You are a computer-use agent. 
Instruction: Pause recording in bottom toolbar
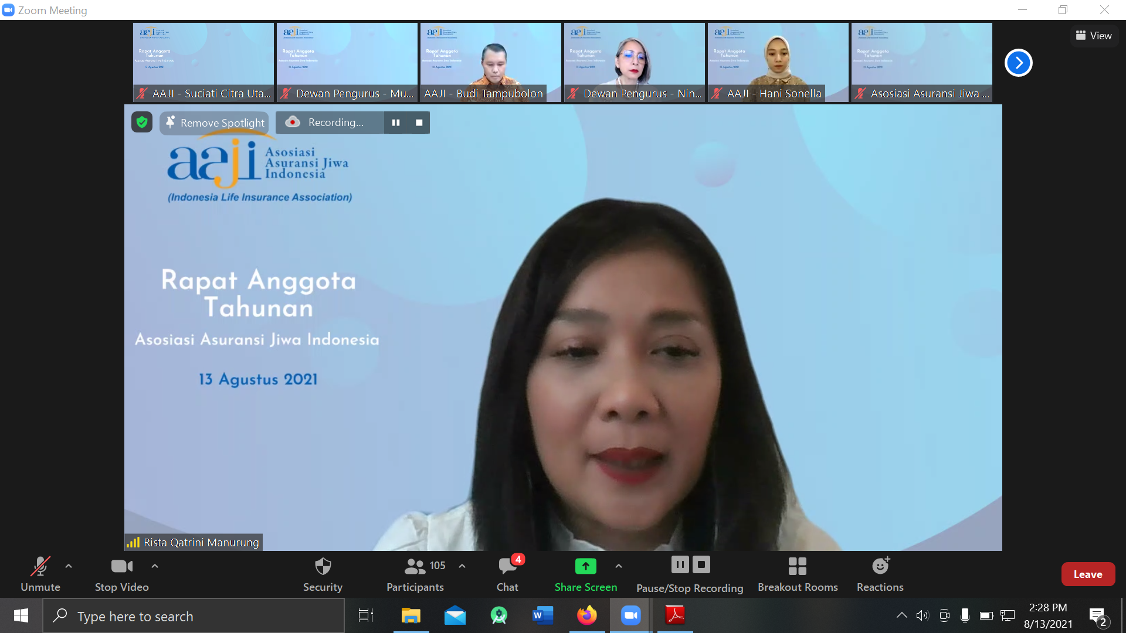[x=680, y=564]
